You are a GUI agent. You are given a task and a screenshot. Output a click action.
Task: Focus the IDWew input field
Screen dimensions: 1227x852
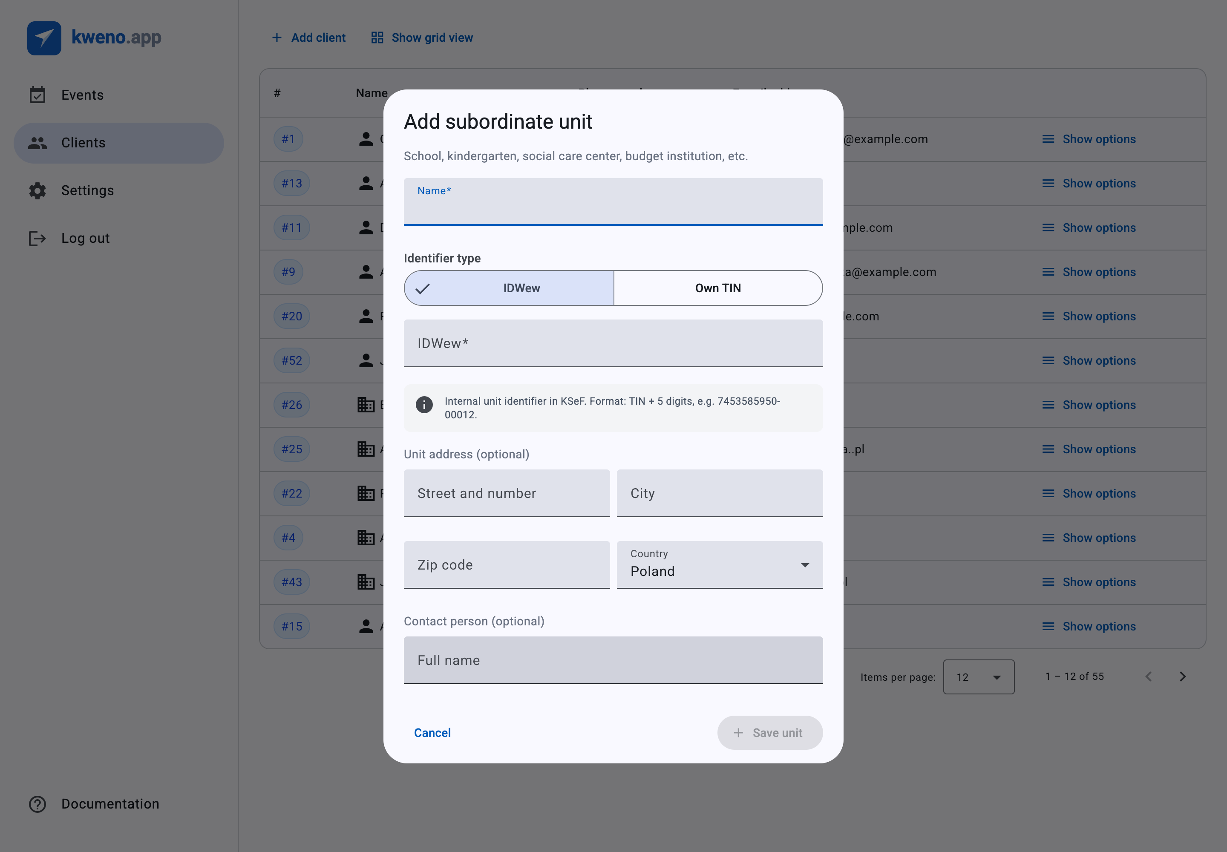point(613,343)
